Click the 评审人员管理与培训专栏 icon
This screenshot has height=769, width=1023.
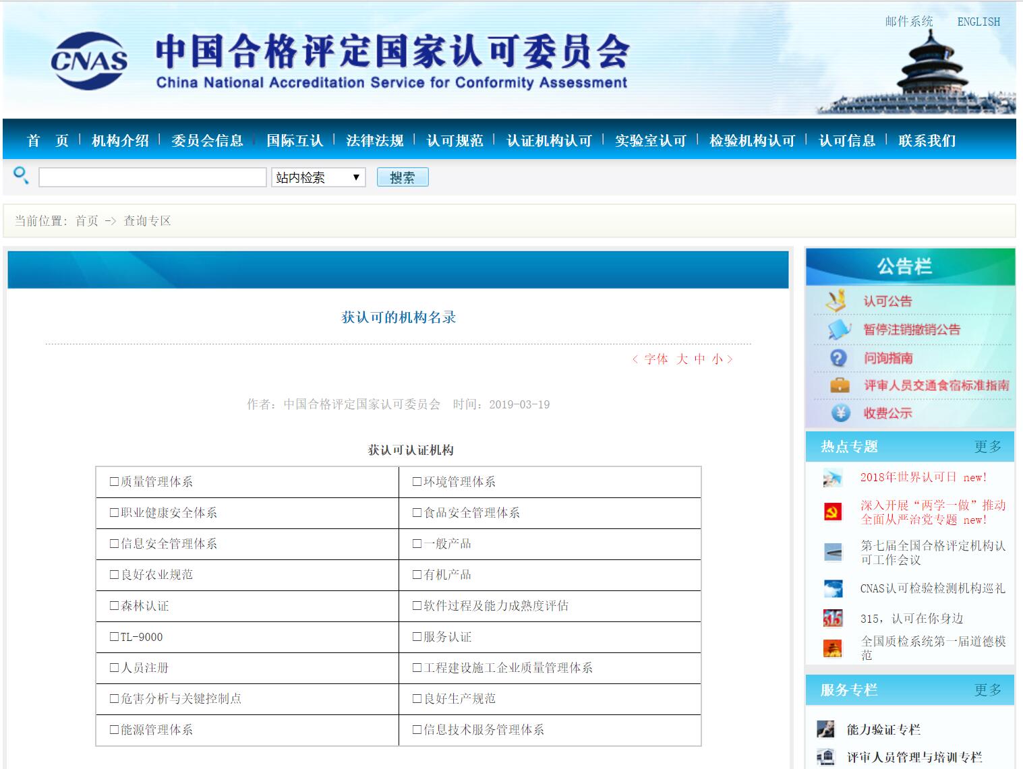tap(826, 757)
